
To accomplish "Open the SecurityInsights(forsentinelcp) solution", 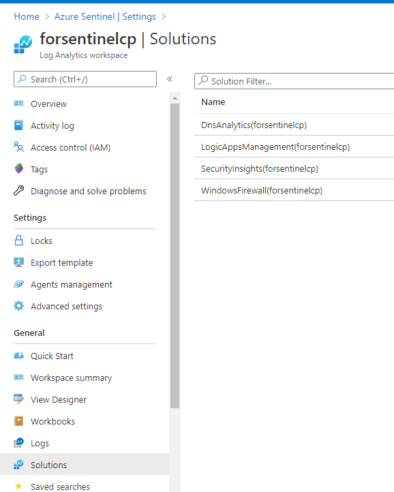I will pyautogui.click(x=260, y=168).
